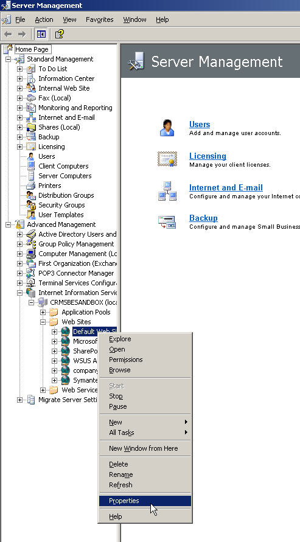300x542 pixels.
Task: Select the Printers icon in tree
Action: point(31,186)
